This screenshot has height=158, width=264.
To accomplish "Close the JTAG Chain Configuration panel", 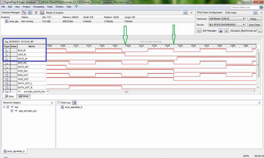I will (x=261, y=12).
